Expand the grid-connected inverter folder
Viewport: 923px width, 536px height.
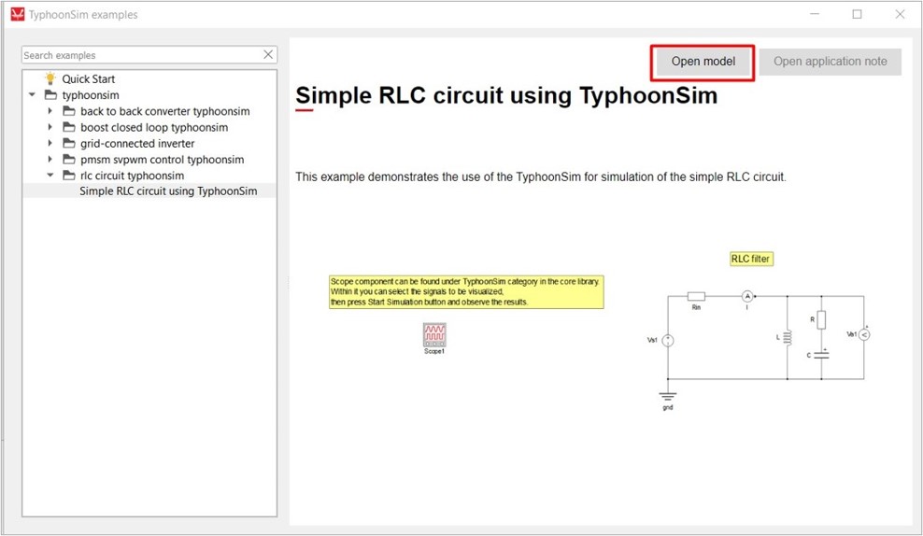[x=50, y=143]
